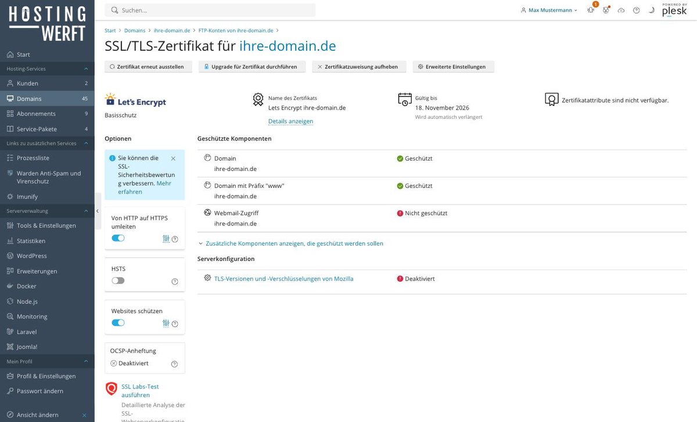
Task: Open Joomla! in sidebar
Action: tap(47, 347)
